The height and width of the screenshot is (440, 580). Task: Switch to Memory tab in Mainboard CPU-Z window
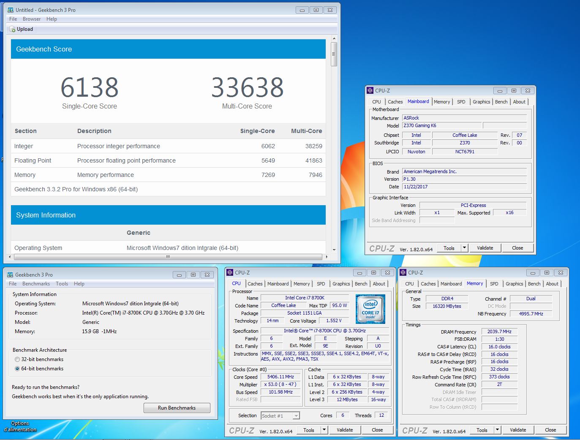click(x=442, y=102)
